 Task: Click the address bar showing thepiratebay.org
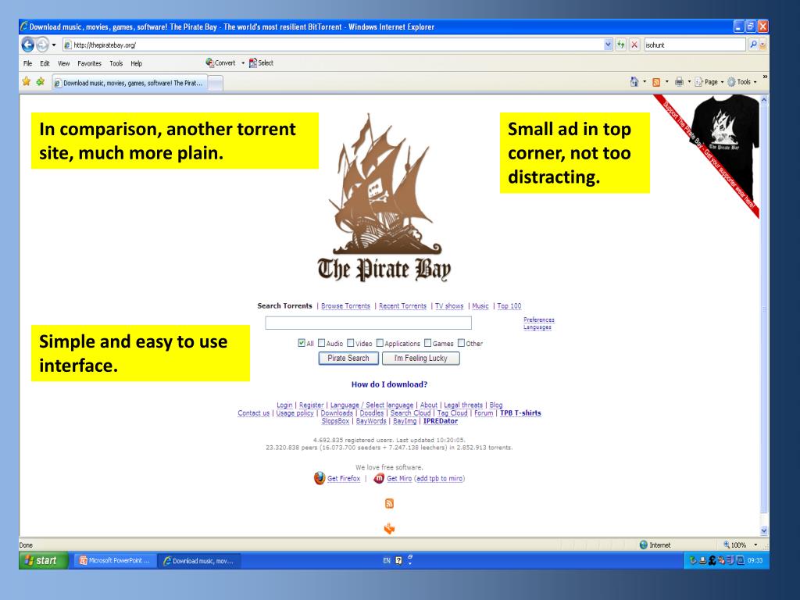click(x=332, y=45)
